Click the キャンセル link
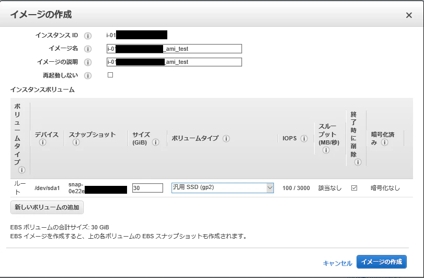 (x=337, y=263)
